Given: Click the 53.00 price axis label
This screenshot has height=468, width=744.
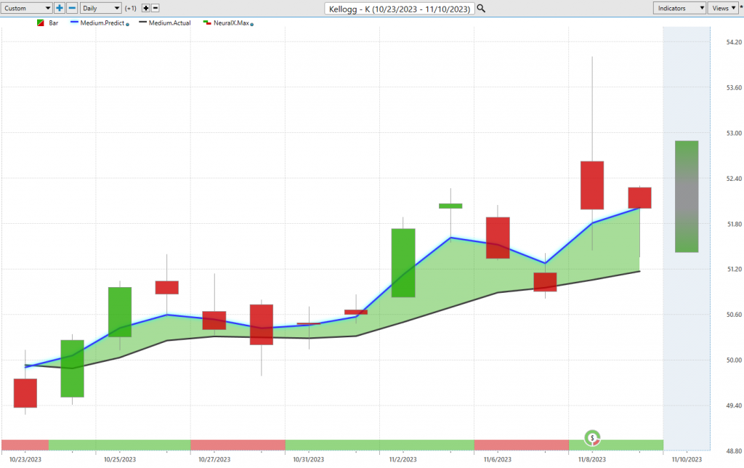Looking at the screenshot, I should [x=734, y=134].
